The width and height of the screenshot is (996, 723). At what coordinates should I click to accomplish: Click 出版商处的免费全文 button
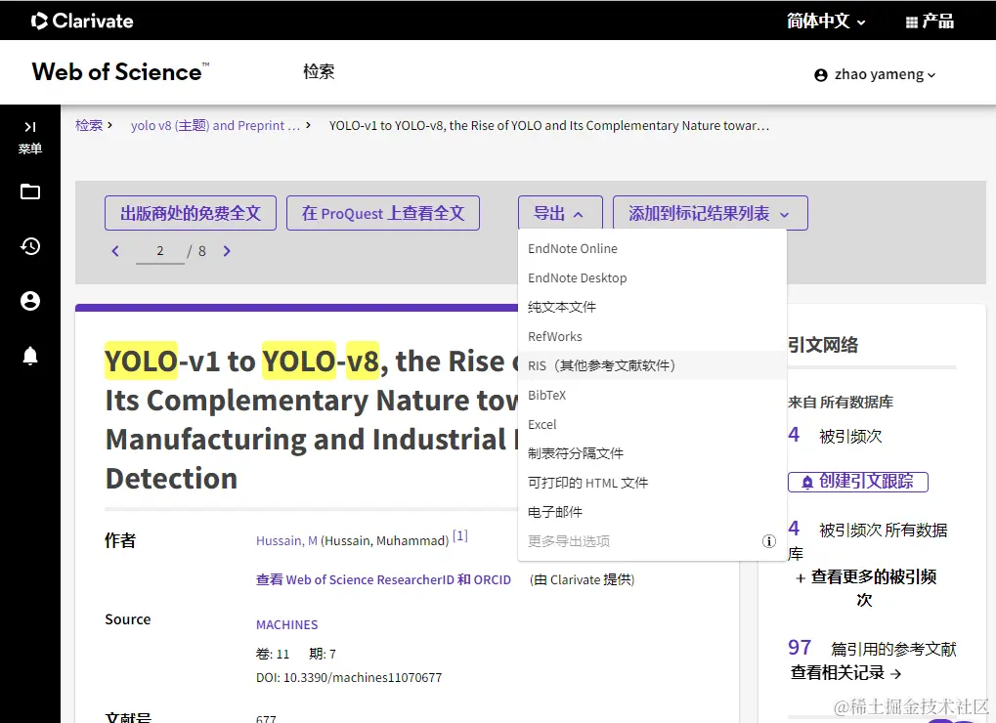(x=191, y=213)
